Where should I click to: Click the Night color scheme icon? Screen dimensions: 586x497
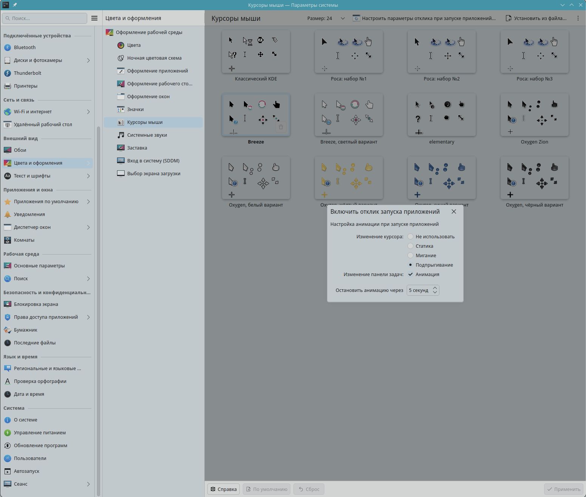pyautogui.click(x=121, y=58)
